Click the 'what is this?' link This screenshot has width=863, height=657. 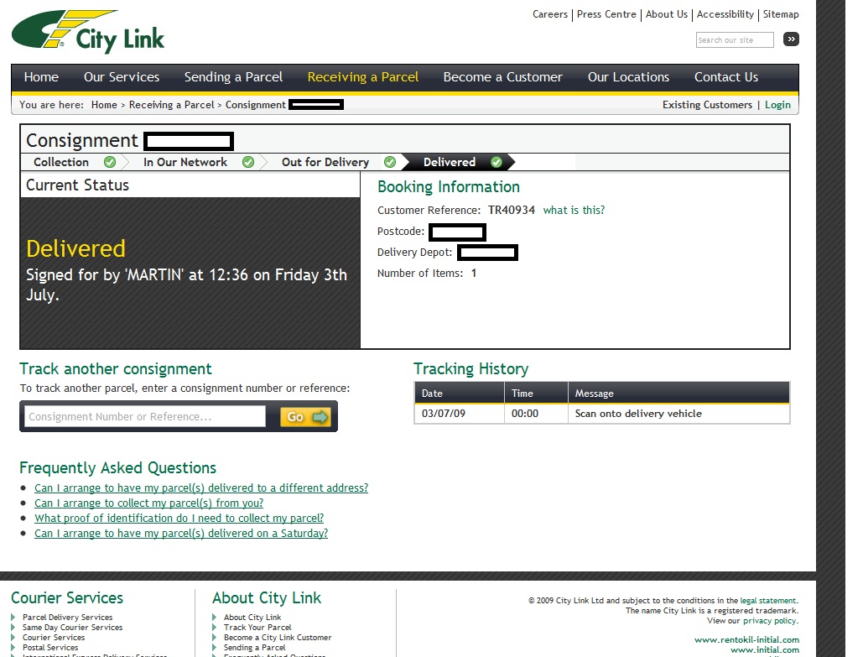click(574, 211)
